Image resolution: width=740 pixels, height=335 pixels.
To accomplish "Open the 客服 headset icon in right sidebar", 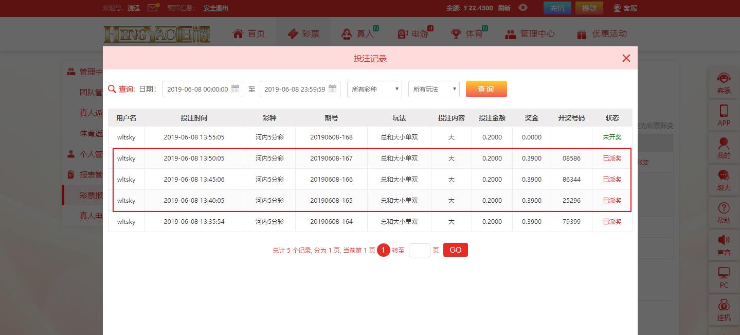I will [724, 79].
